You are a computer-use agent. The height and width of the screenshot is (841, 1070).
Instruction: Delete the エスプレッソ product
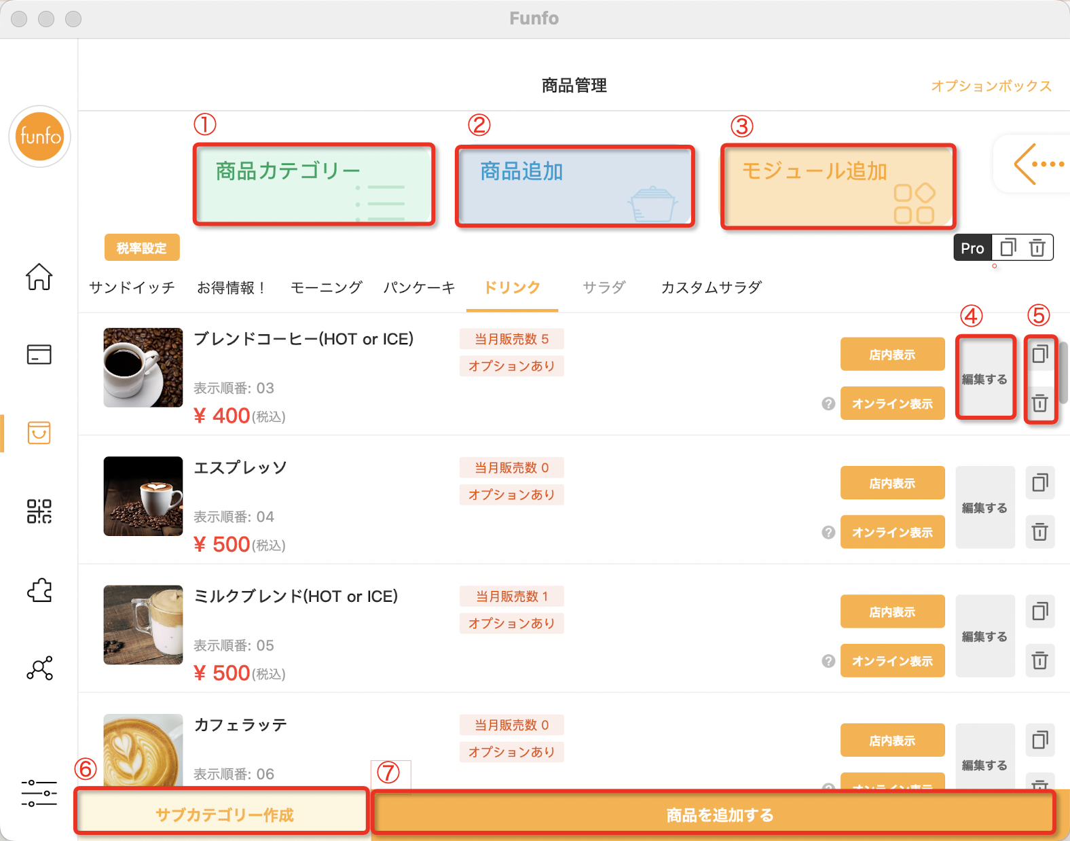point(1039,532)
